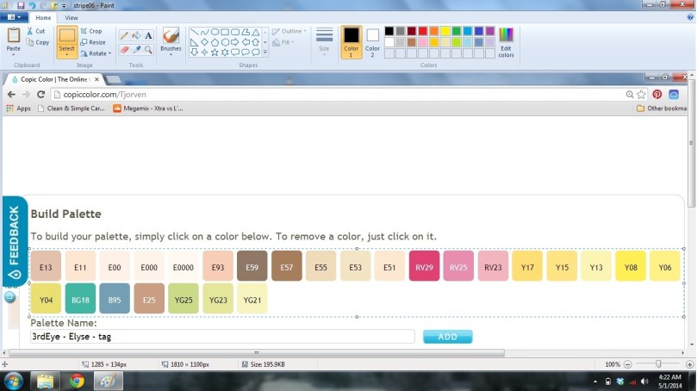Screen dimensions: 697x391
Task: Switch to the View ribbon tab
Action: click(x=71, y=17)
